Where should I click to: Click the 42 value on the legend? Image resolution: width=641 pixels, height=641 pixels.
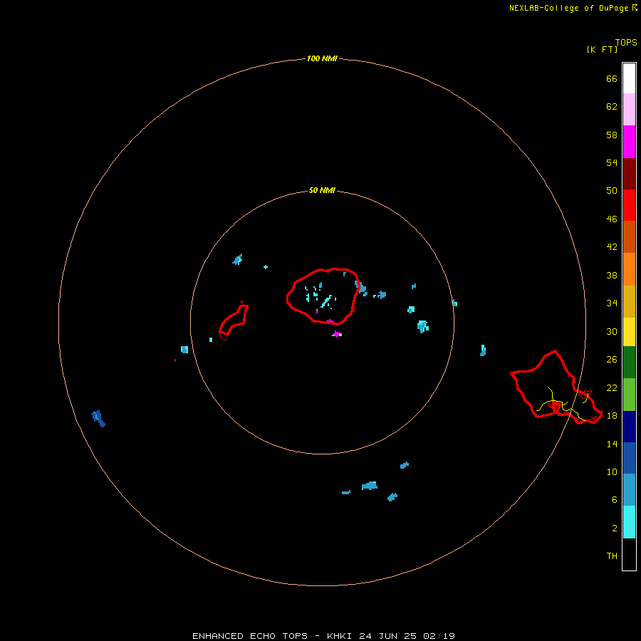click(612, 246)
